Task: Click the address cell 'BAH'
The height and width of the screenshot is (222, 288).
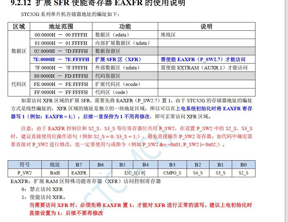Action: [55, 173]
